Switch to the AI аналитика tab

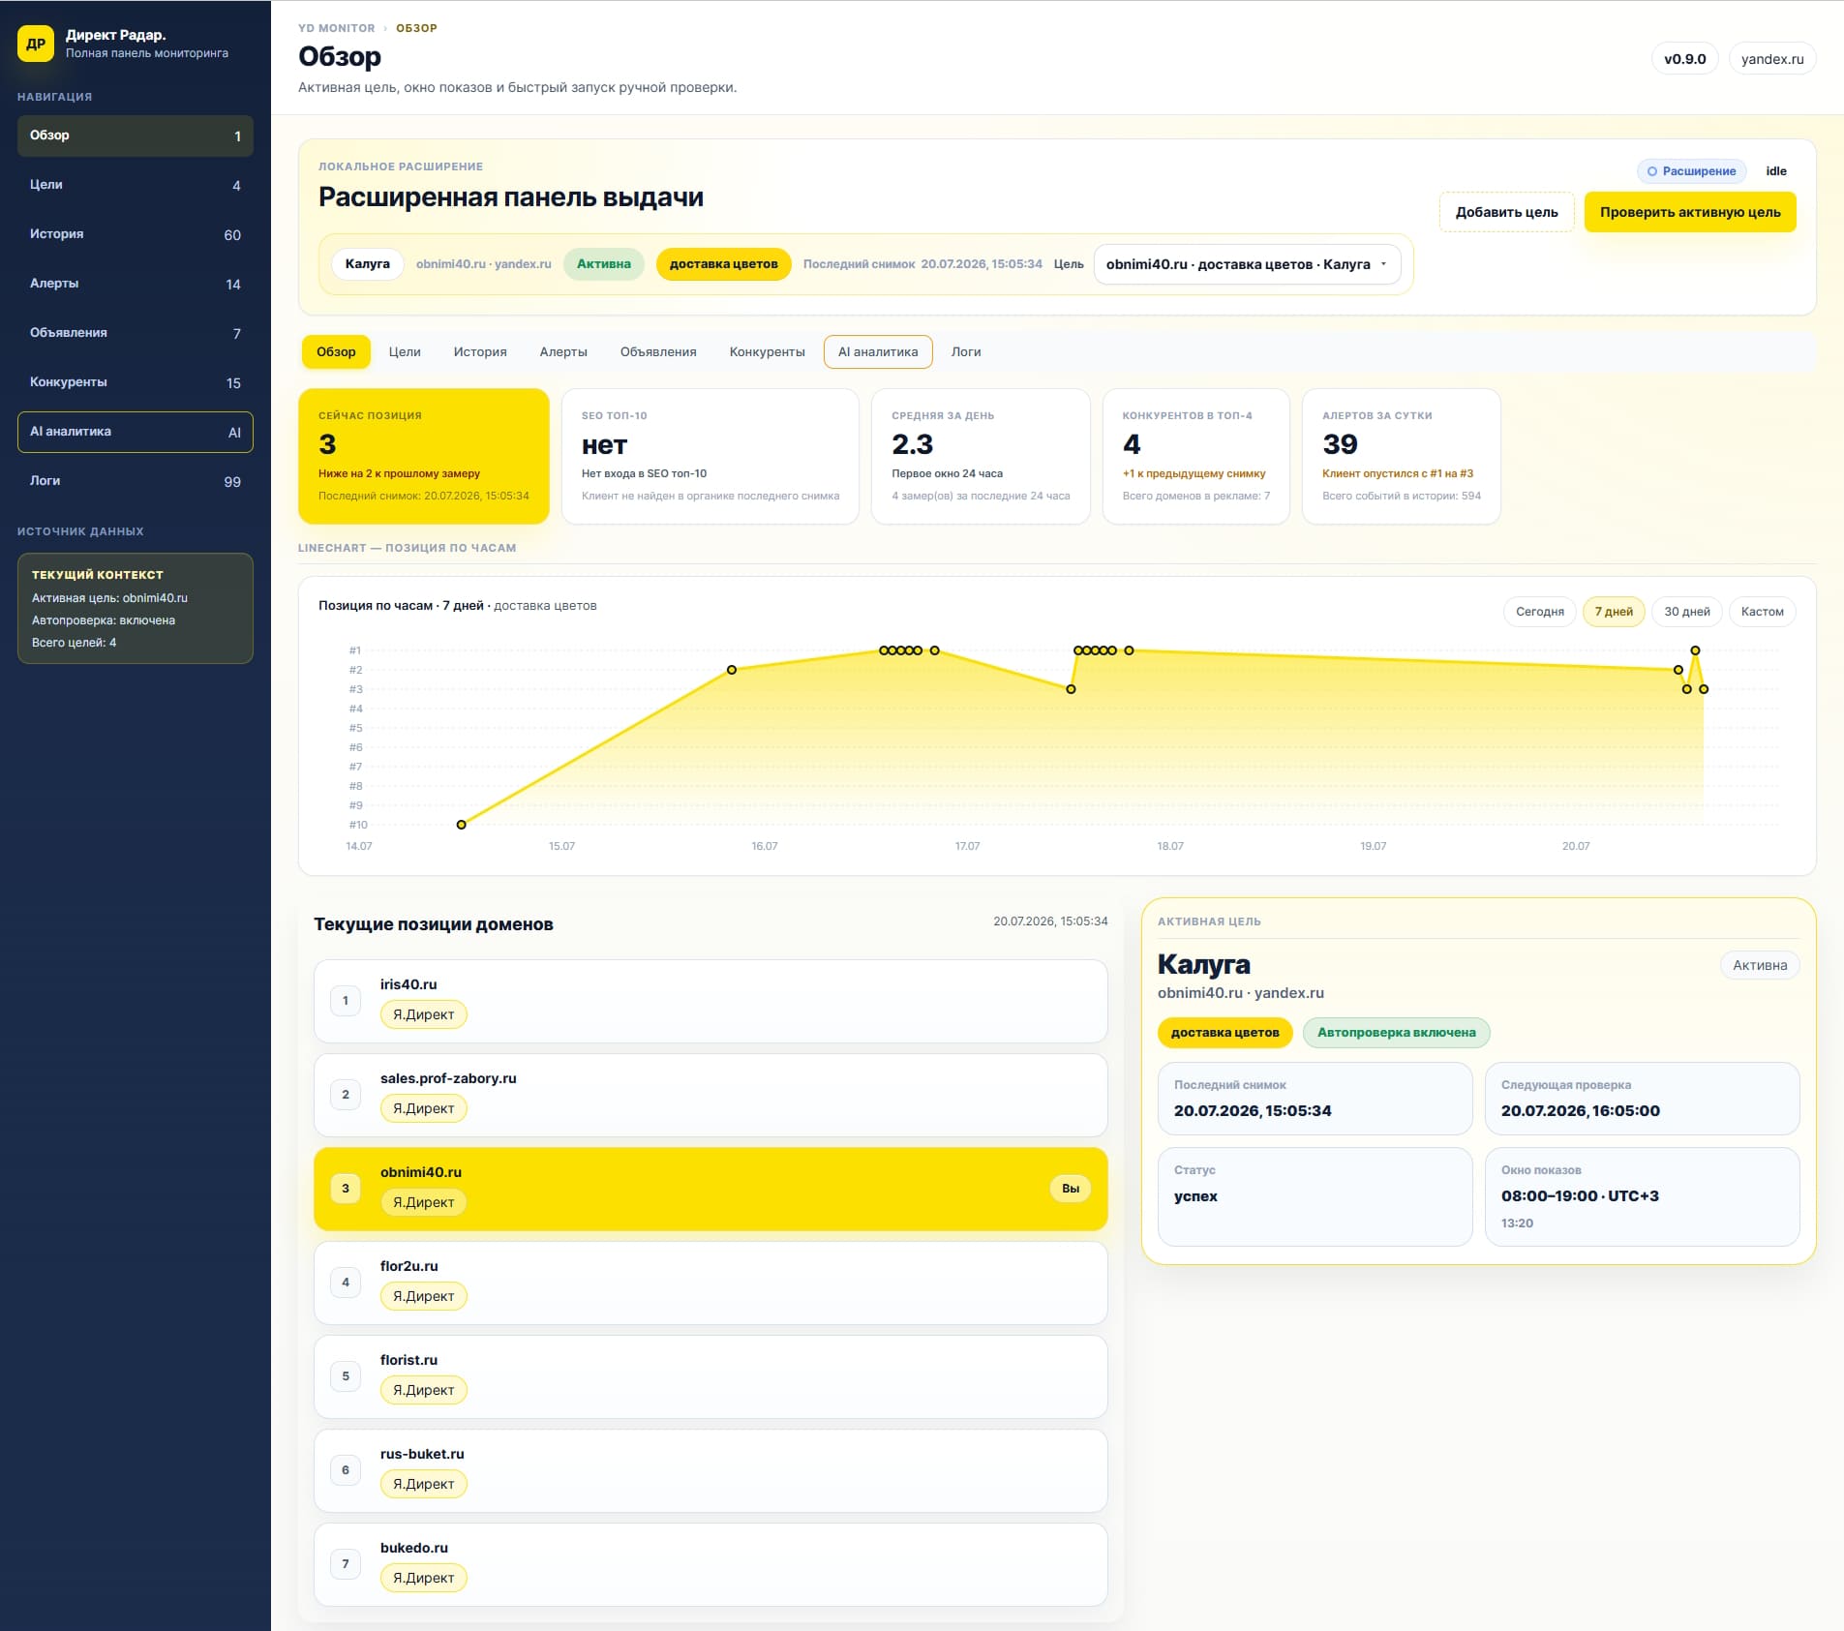click(x=878, y=352)
